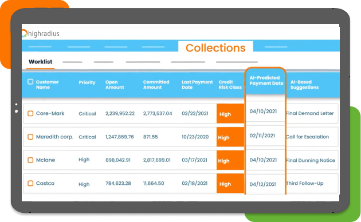The image size is (361, 222).
Task: Click the highradius logo
Action: point(41,34)
